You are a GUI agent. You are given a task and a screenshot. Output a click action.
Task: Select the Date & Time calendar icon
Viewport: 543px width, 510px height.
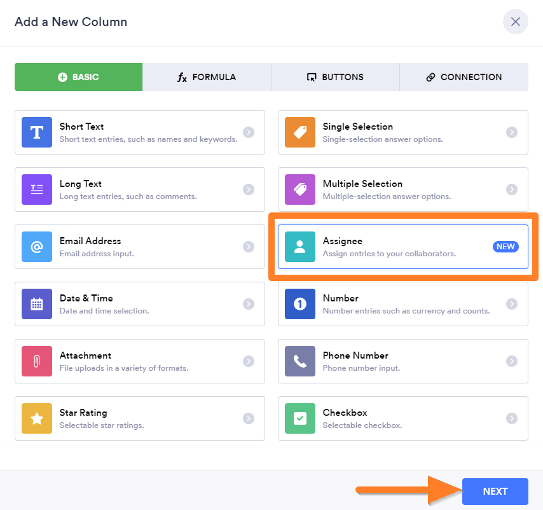37,304
